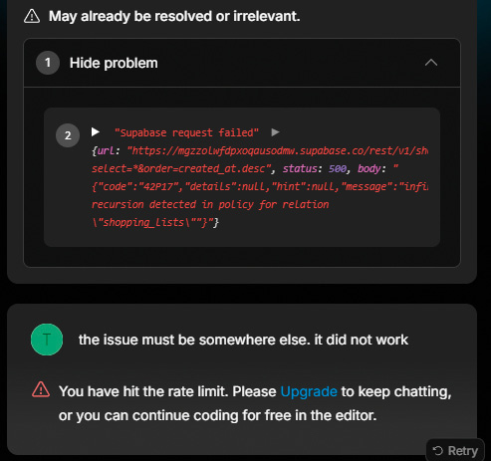Click the warning triangle icon beside 'May already be resolved'
Viewport: 491px width, 461px height.
point(32,16)
